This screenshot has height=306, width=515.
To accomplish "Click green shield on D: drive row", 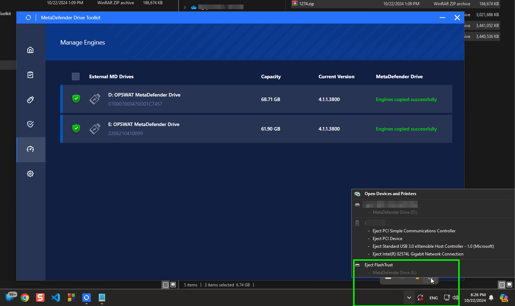I will pyautogui.click(x=76, y=99).
